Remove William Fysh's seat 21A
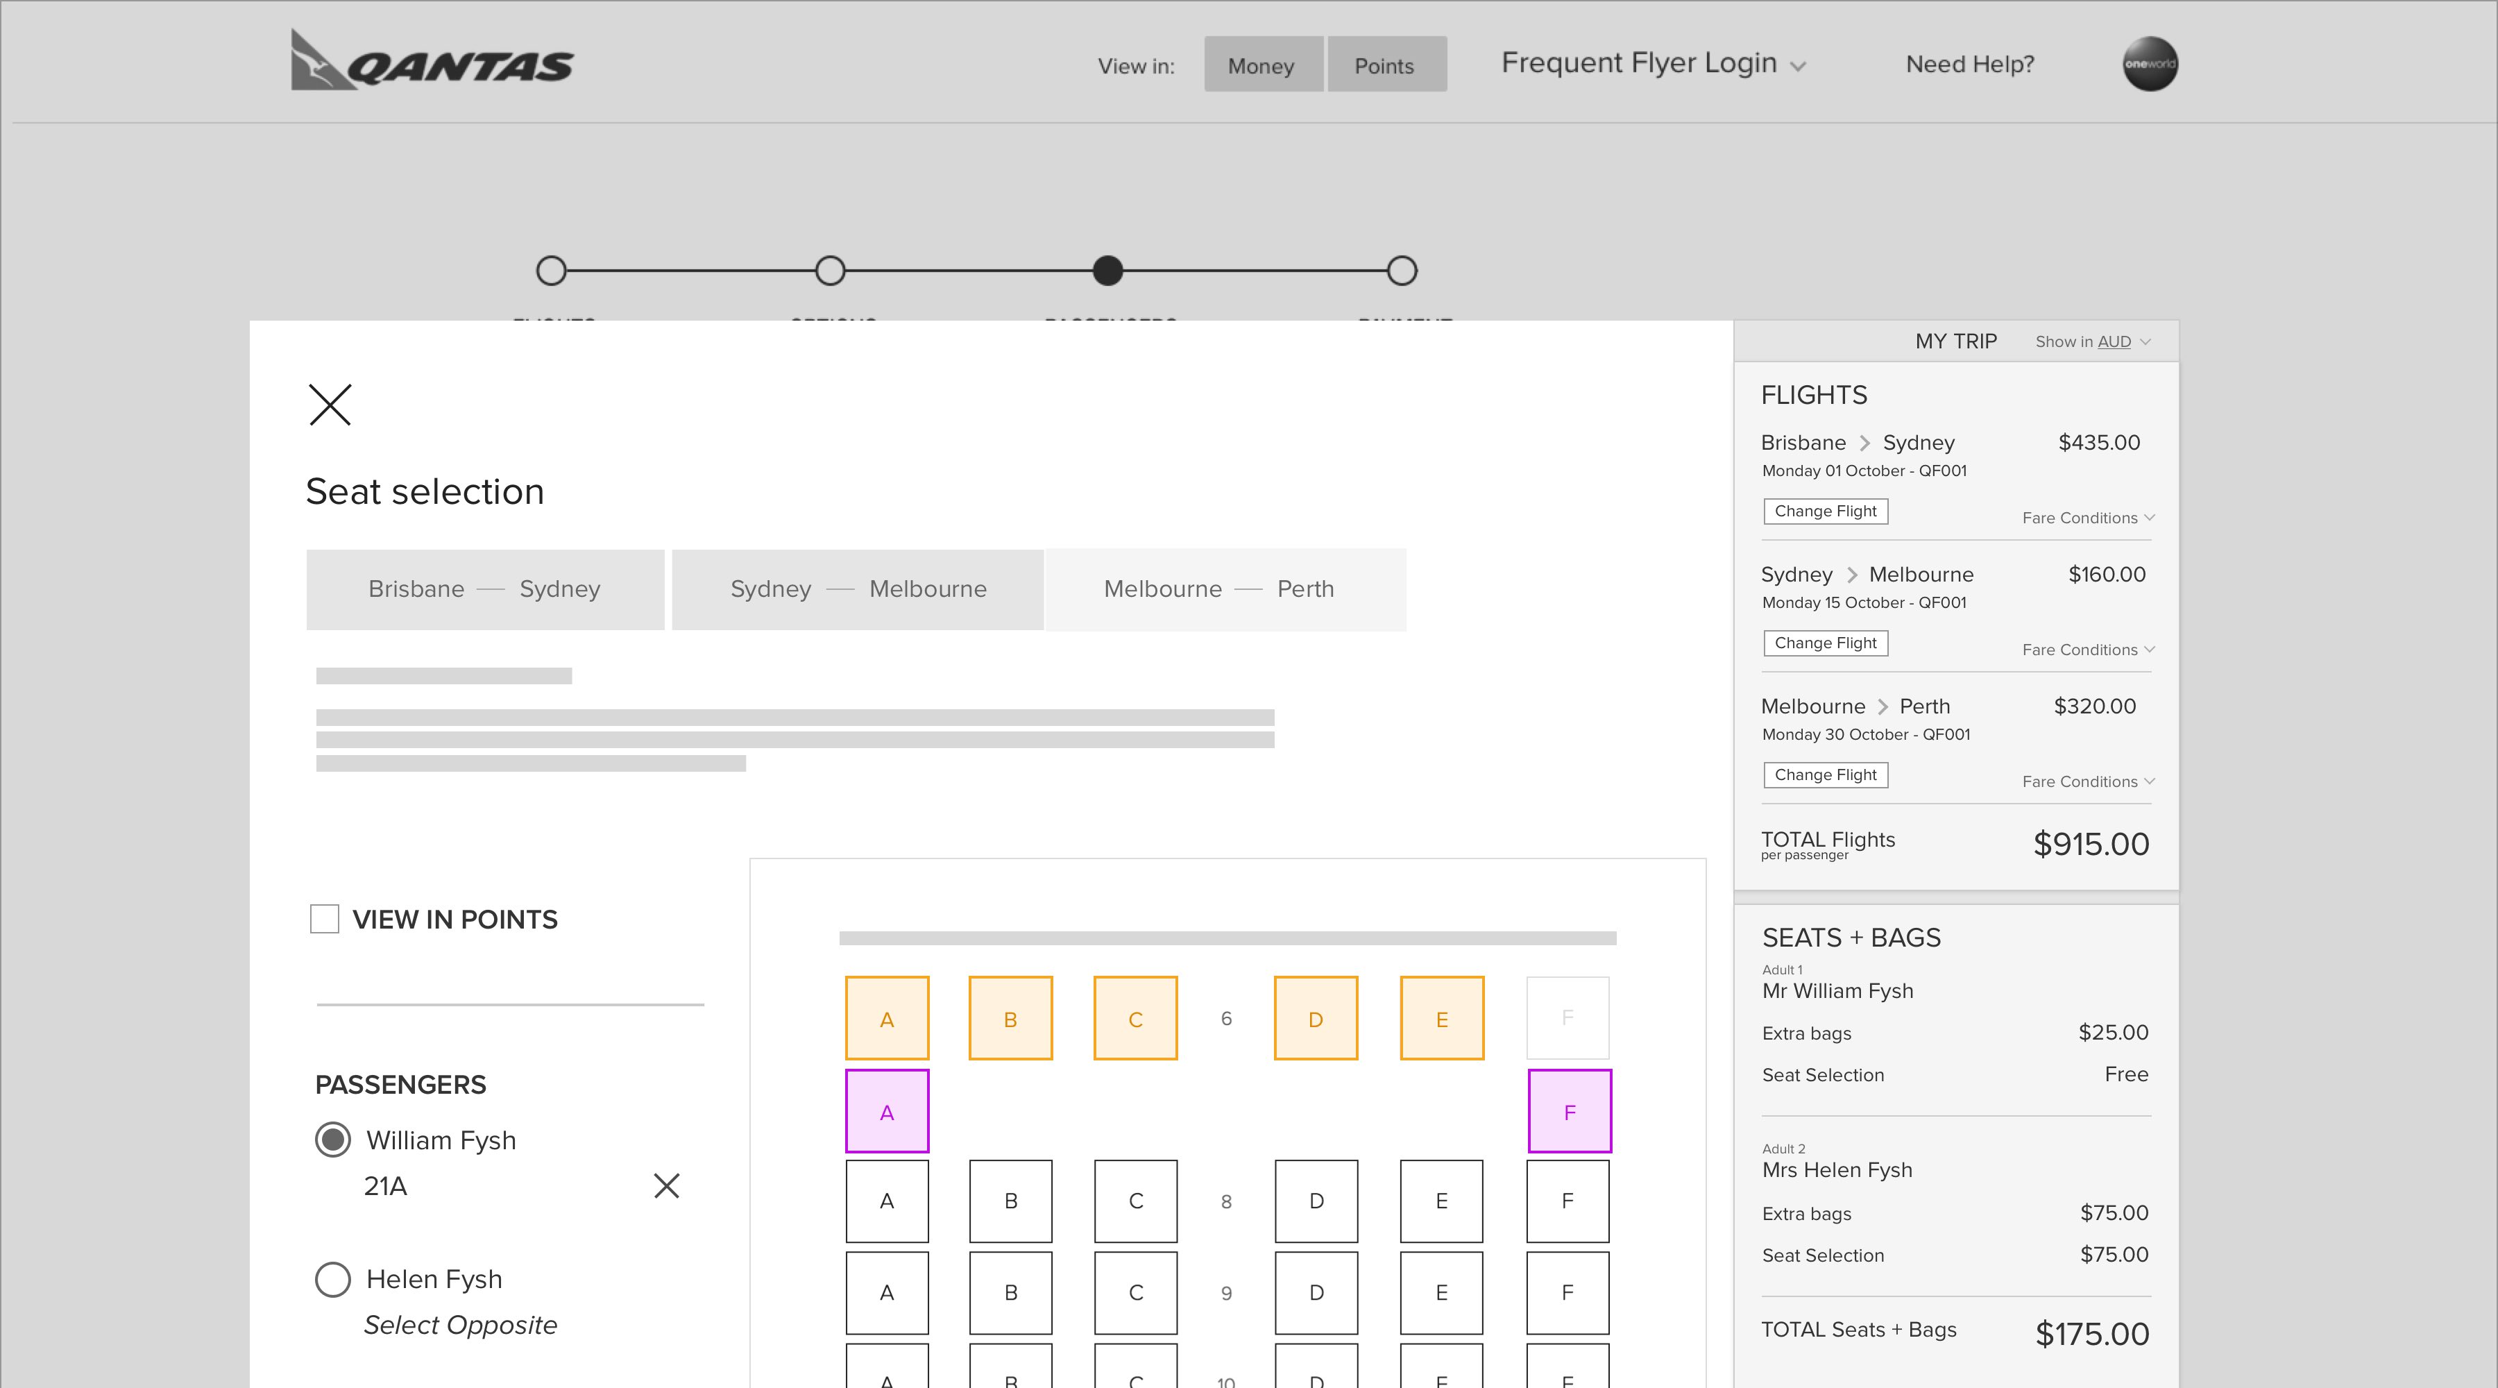 [x=666, y=1185]
